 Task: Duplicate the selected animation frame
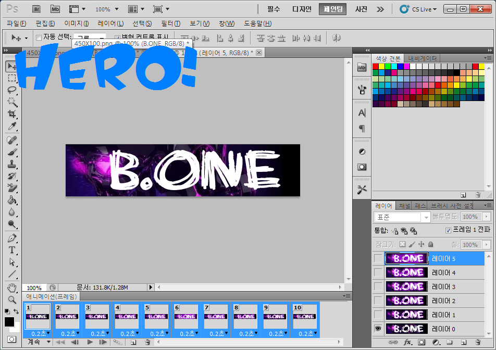click(x=133, y=342)
